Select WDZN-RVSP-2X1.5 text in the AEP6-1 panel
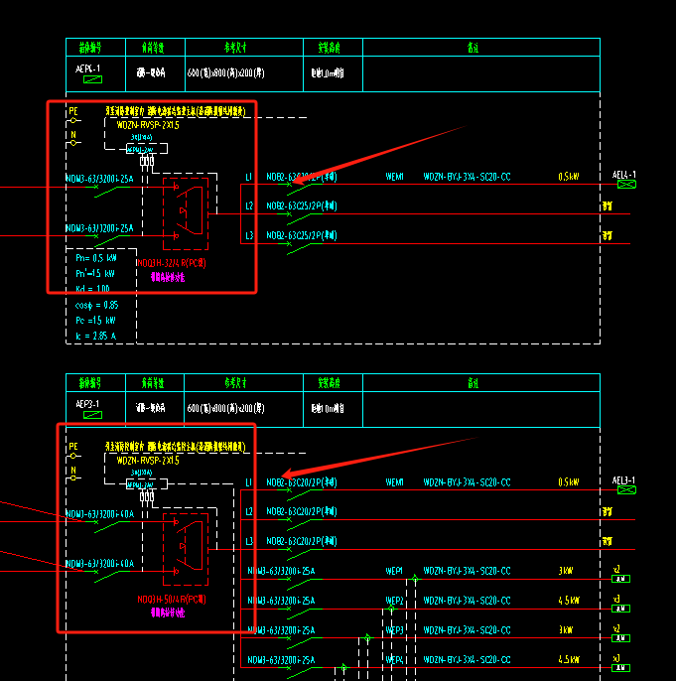The height and width of the screenshot is (681, 676). (148, 125)
